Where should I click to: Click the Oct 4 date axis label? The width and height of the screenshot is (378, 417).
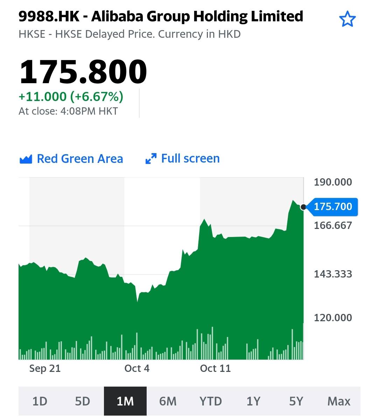coord(137,369)
